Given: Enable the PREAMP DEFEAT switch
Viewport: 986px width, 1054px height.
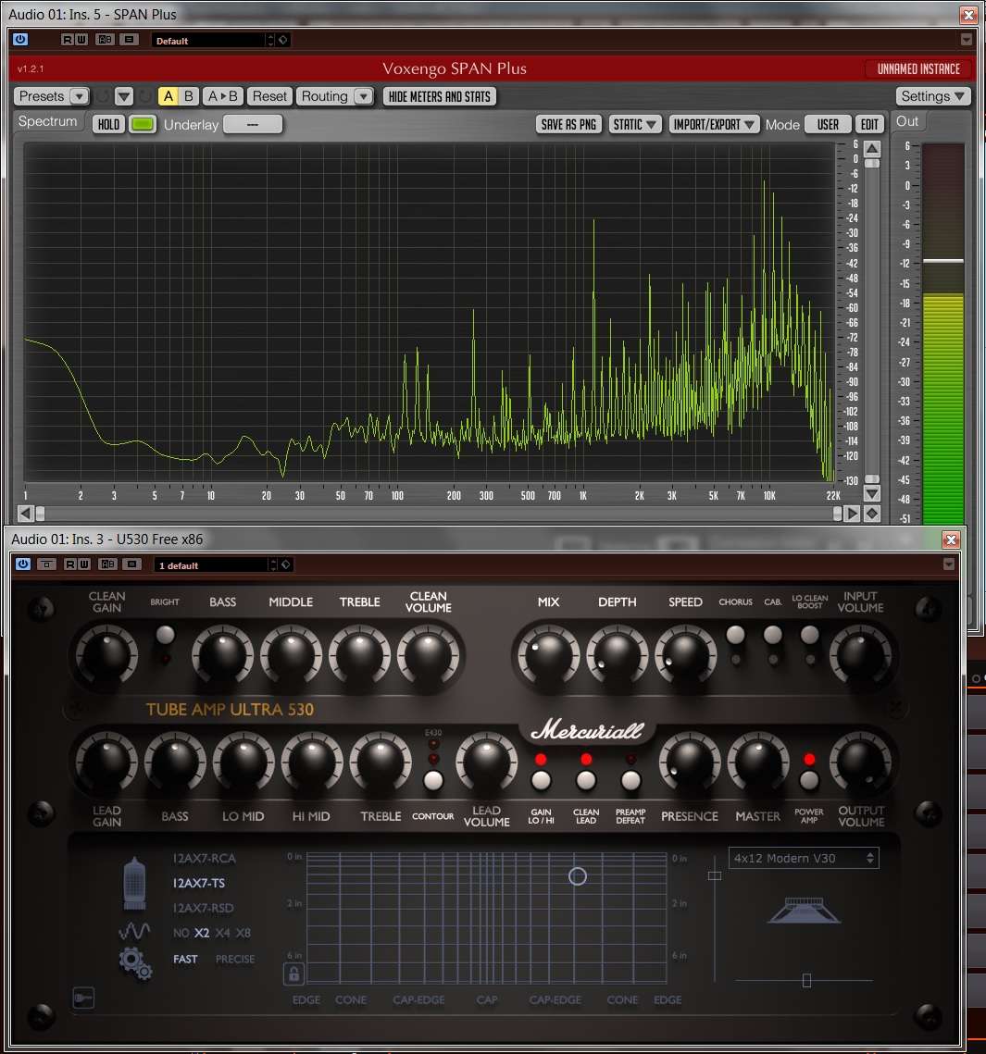Looking at the screenshot, I should pos(630,780).
